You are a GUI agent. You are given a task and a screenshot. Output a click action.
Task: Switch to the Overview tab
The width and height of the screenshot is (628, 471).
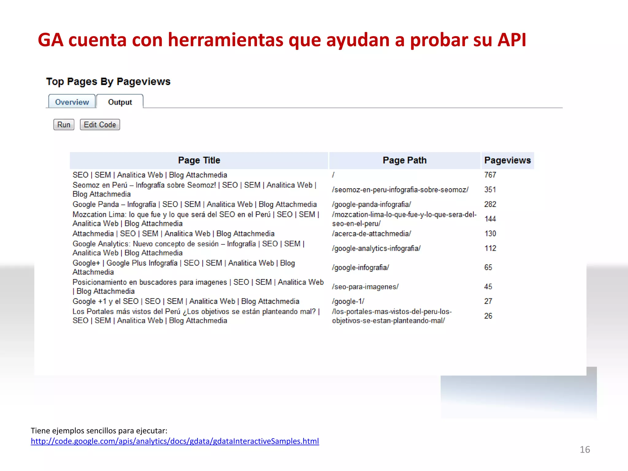72,102
